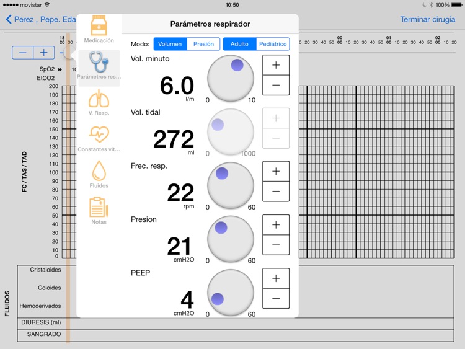The image size is (465, 349).
Task: Click the Frec. resp. dial knob
Action: tap(222, 174)
